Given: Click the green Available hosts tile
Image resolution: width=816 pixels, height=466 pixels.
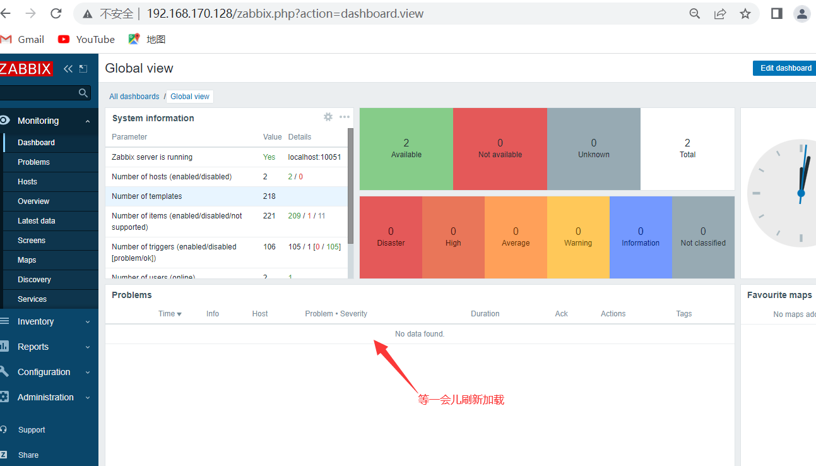Looking at the screenshot, I should pos(406,149).
